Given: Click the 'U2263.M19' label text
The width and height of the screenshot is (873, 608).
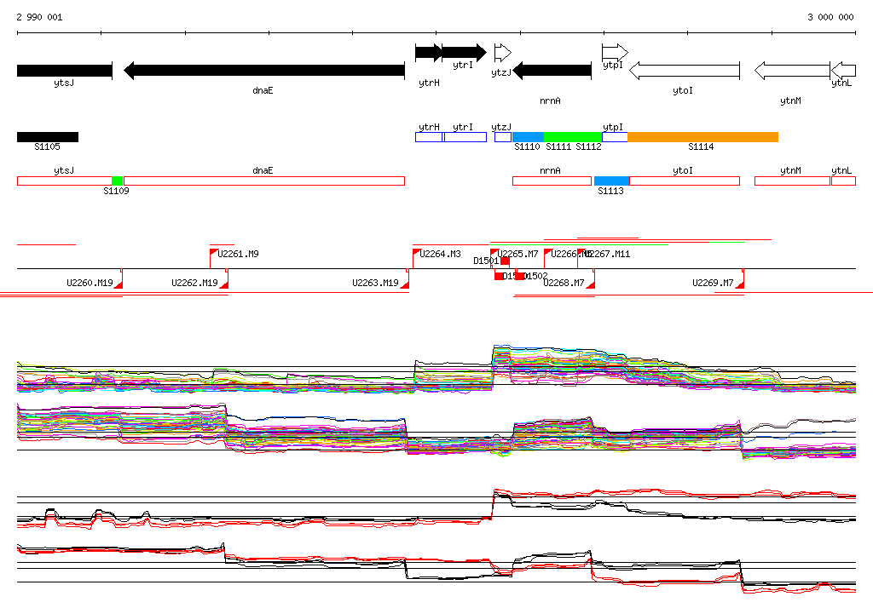Looking at the screenshot, I should click(375, 284).
